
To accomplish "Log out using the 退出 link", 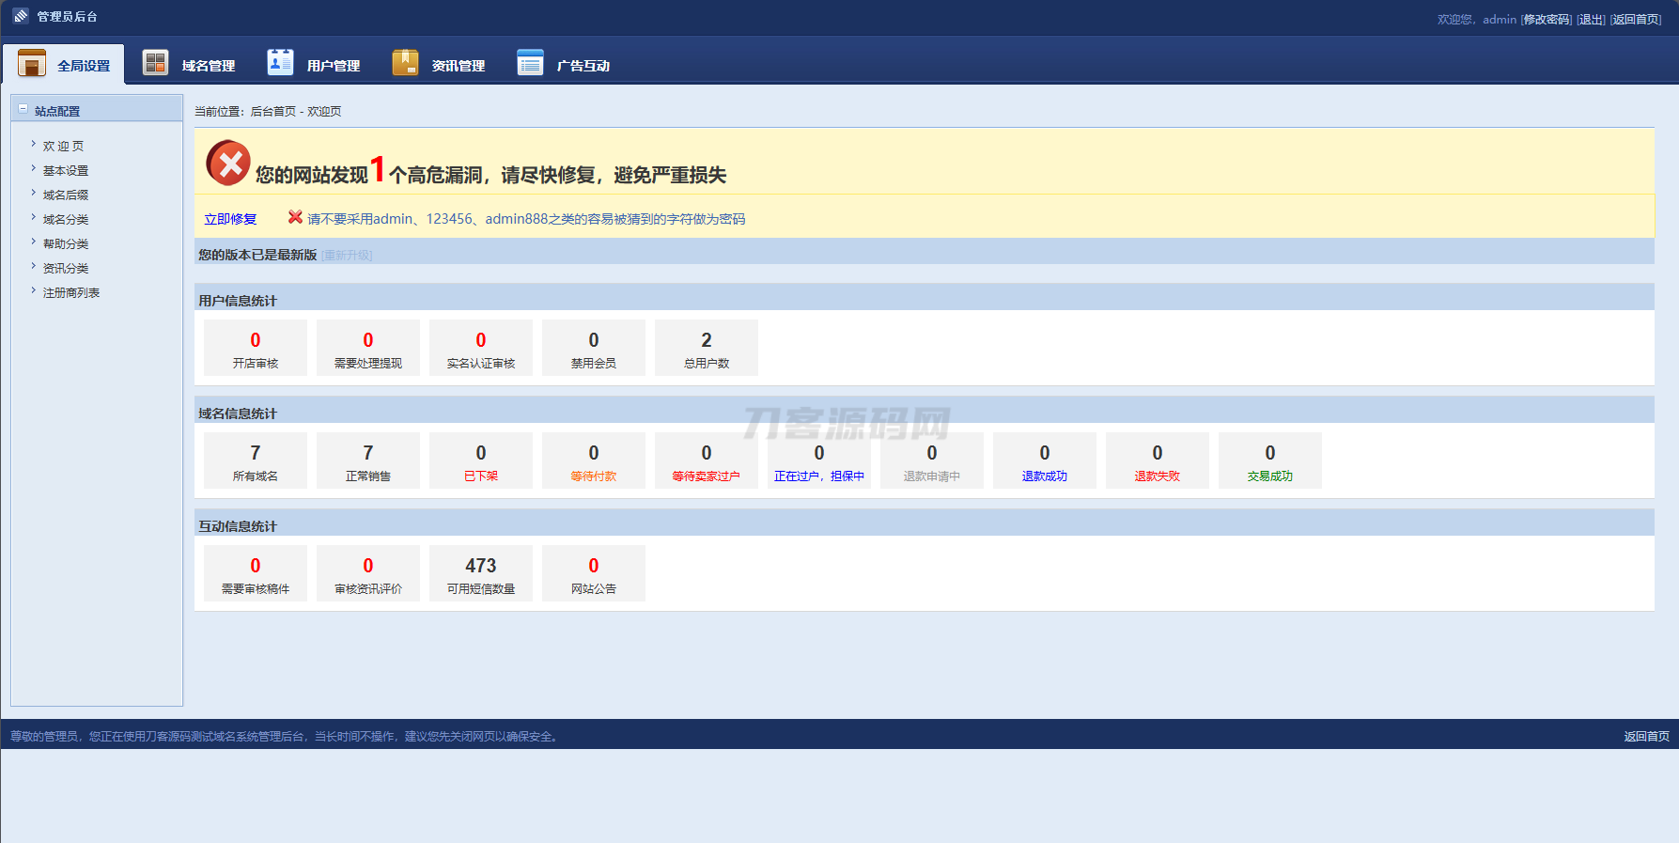I will (x=1591, y=20).
